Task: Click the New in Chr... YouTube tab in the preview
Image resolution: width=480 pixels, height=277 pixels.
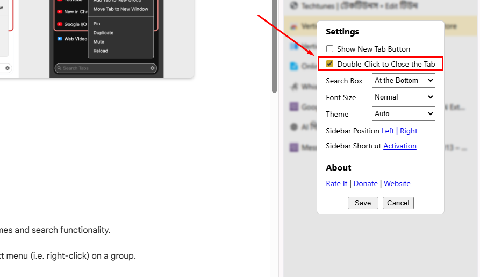Action: (72, 12)
